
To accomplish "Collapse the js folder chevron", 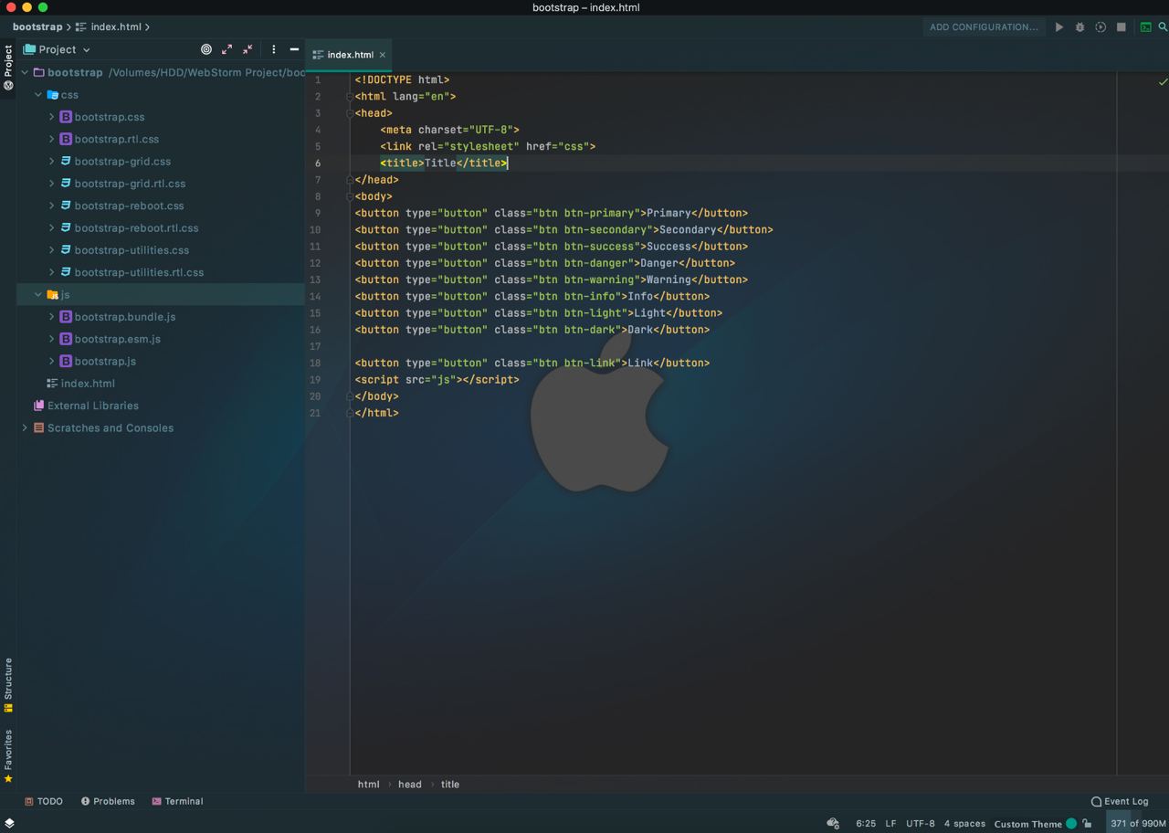I will click(x=38, y=295).
